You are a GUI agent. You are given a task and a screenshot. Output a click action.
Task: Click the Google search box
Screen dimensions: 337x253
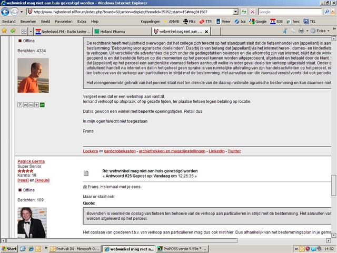[290, 12]
